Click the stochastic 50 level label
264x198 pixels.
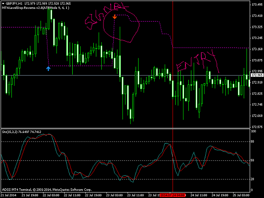pos(252,160)
